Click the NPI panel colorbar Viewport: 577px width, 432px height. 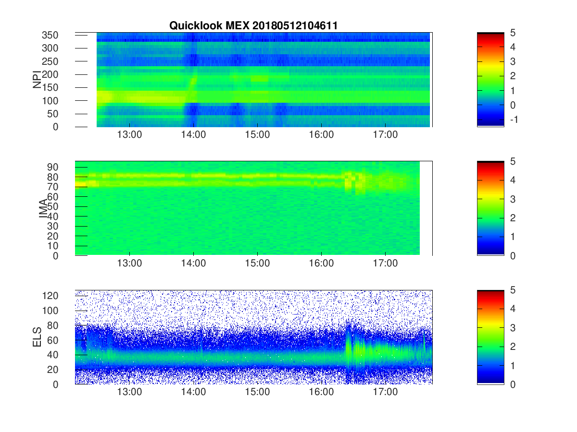pyautogui.click(x=490, y=80)
